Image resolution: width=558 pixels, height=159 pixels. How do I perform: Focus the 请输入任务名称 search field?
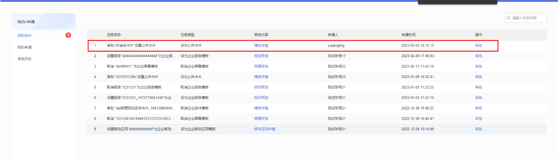click(526, 18)
